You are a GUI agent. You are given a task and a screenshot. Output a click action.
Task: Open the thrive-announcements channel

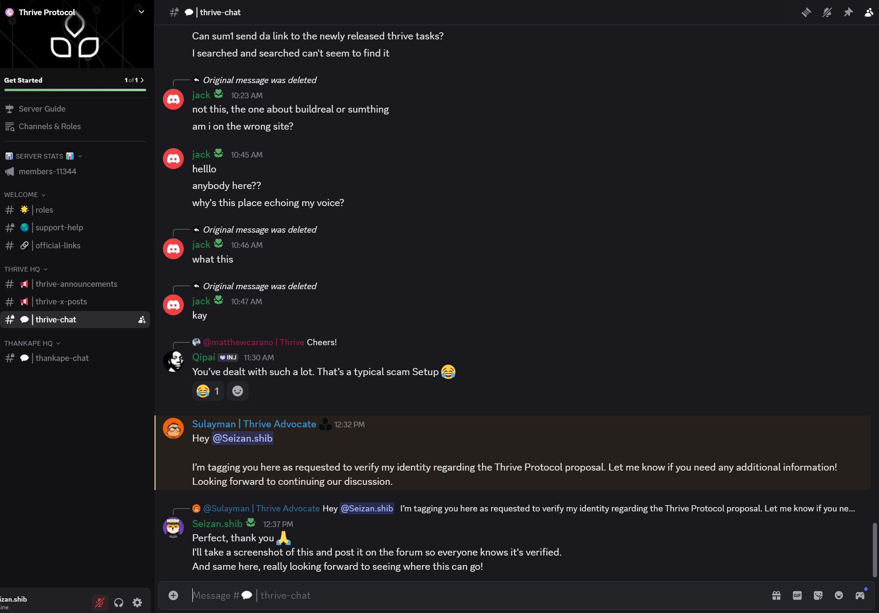[x=76, y=284]
